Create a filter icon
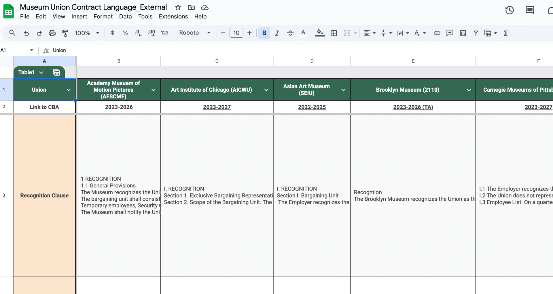 pos(476,33)
